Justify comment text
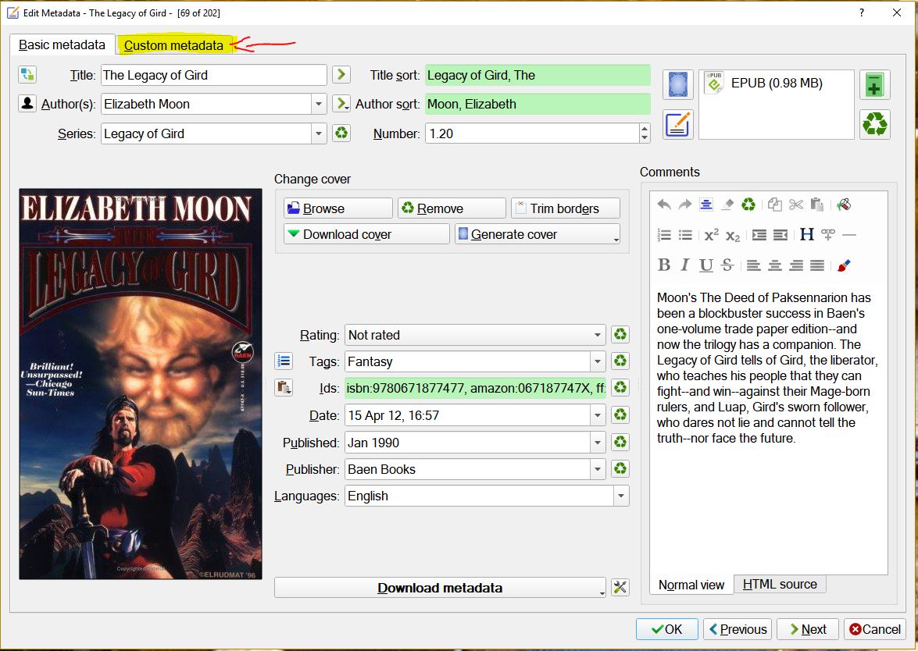Image resolution: width=918 pixels, height=651 pixels. (816, 265)
